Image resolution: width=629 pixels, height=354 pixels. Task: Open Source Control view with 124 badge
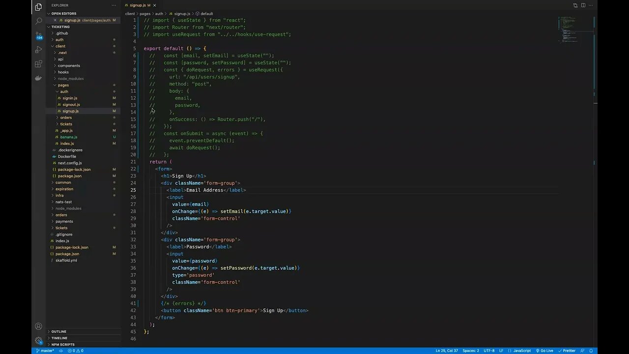point(38,35)
